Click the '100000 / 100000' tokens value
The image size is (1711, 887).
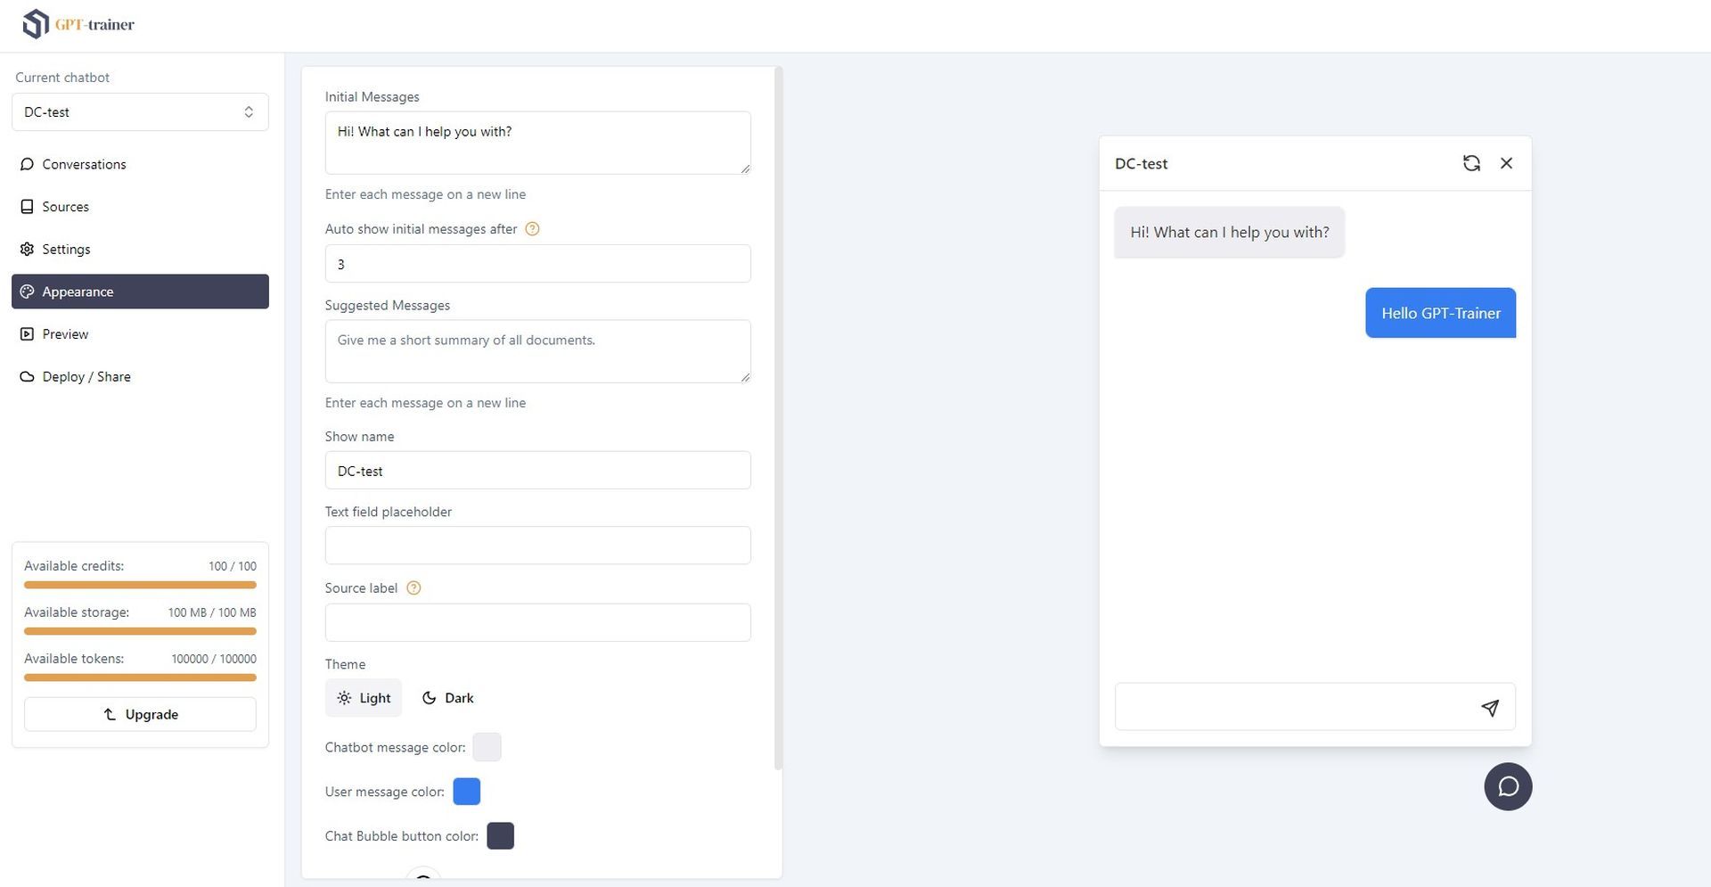coord(214,659)
